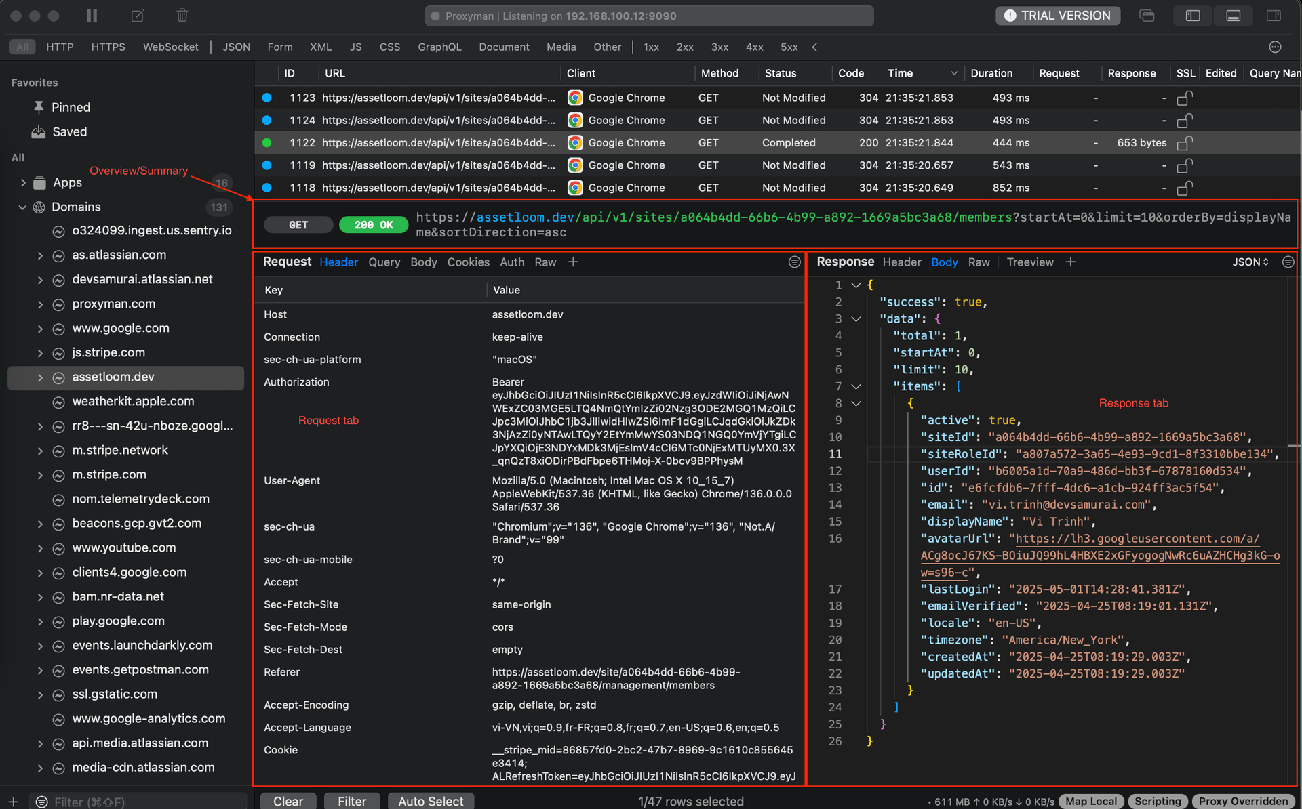Toggle the right panel layout icon

[x=1274, y=16]
